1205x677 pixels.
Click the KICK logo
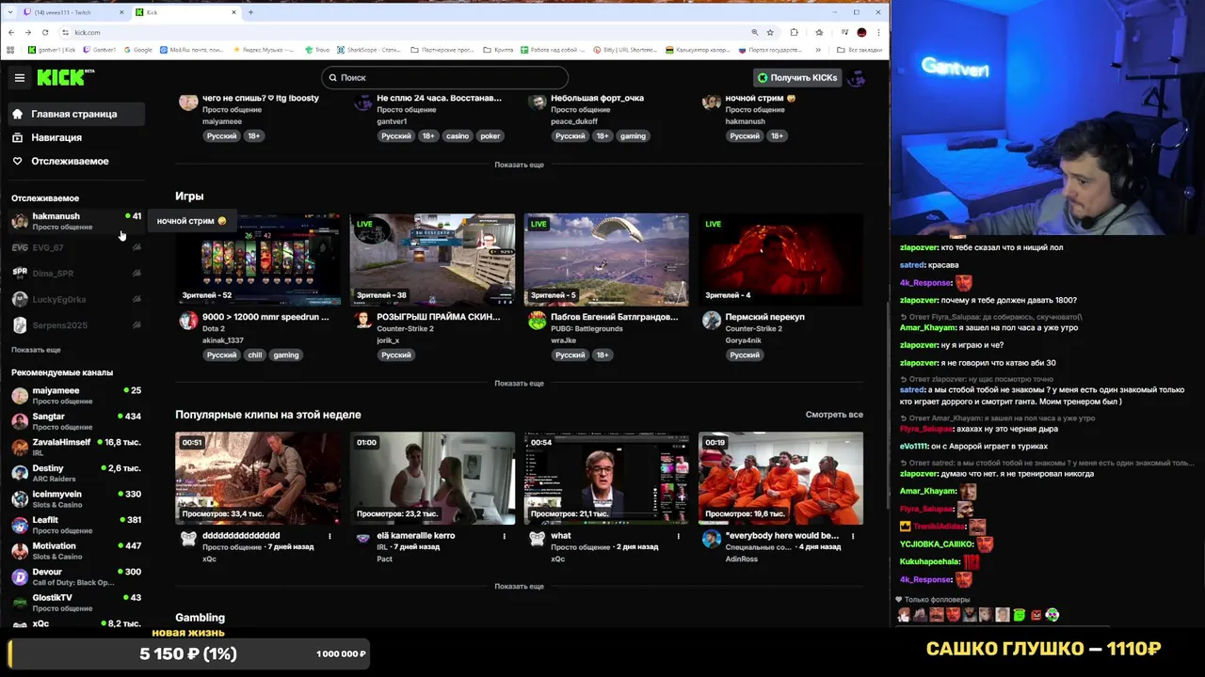(63, 77)
